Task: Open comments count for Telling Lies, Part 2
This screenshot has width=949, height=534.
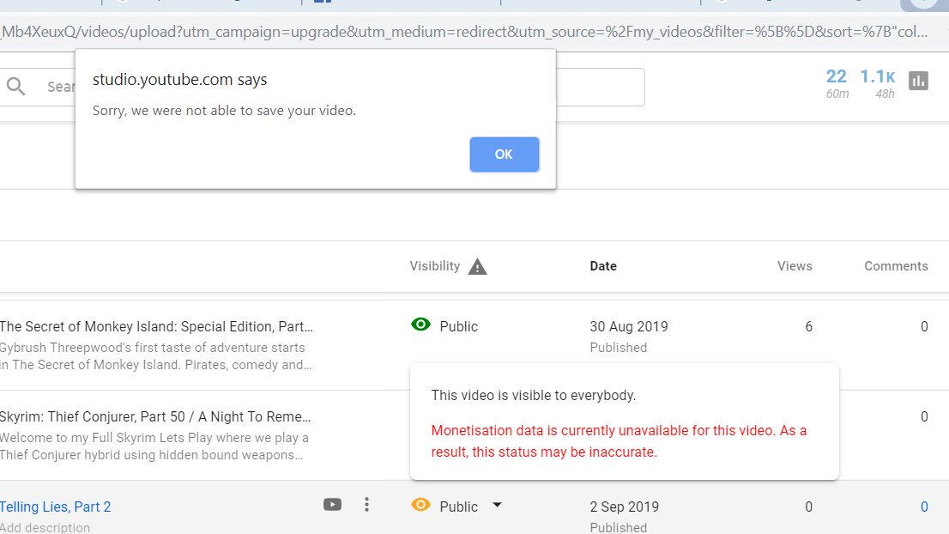Action: tap(924, 507)
